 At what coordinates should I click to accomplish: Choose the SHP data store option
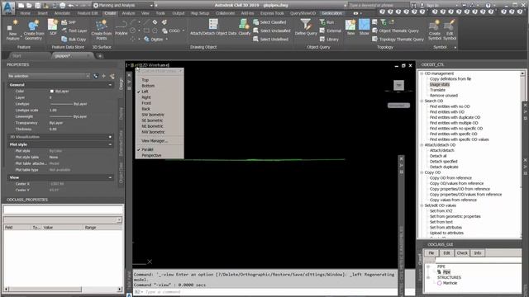click(x=69, y=22)
